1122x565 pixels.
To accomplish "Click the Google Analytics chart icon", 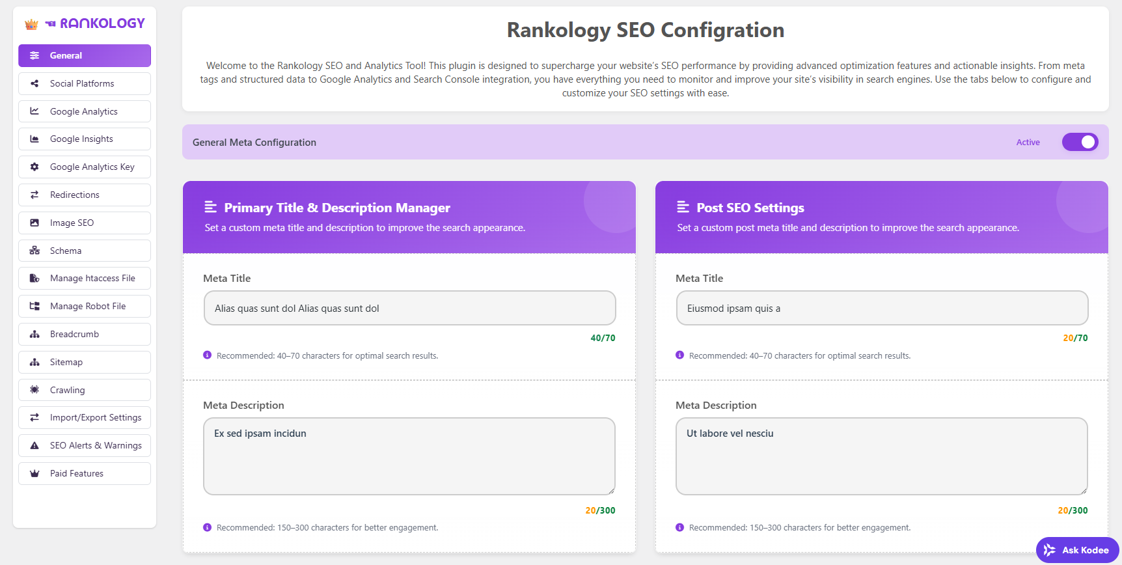I will tap(34, 111).
